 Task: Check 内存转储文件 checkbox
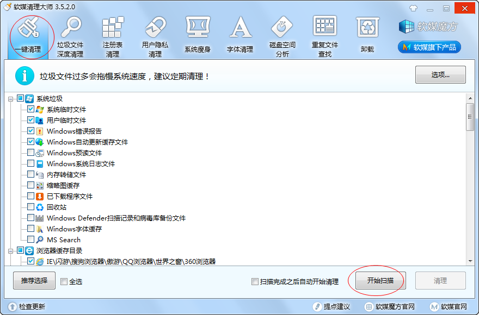(30, 174)
